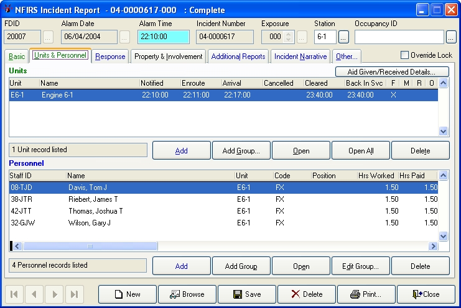Click the personnel horizontal scrollbar thumb
Screen dimensions: 461x308
pyautogui.click(x=90, y=246)
